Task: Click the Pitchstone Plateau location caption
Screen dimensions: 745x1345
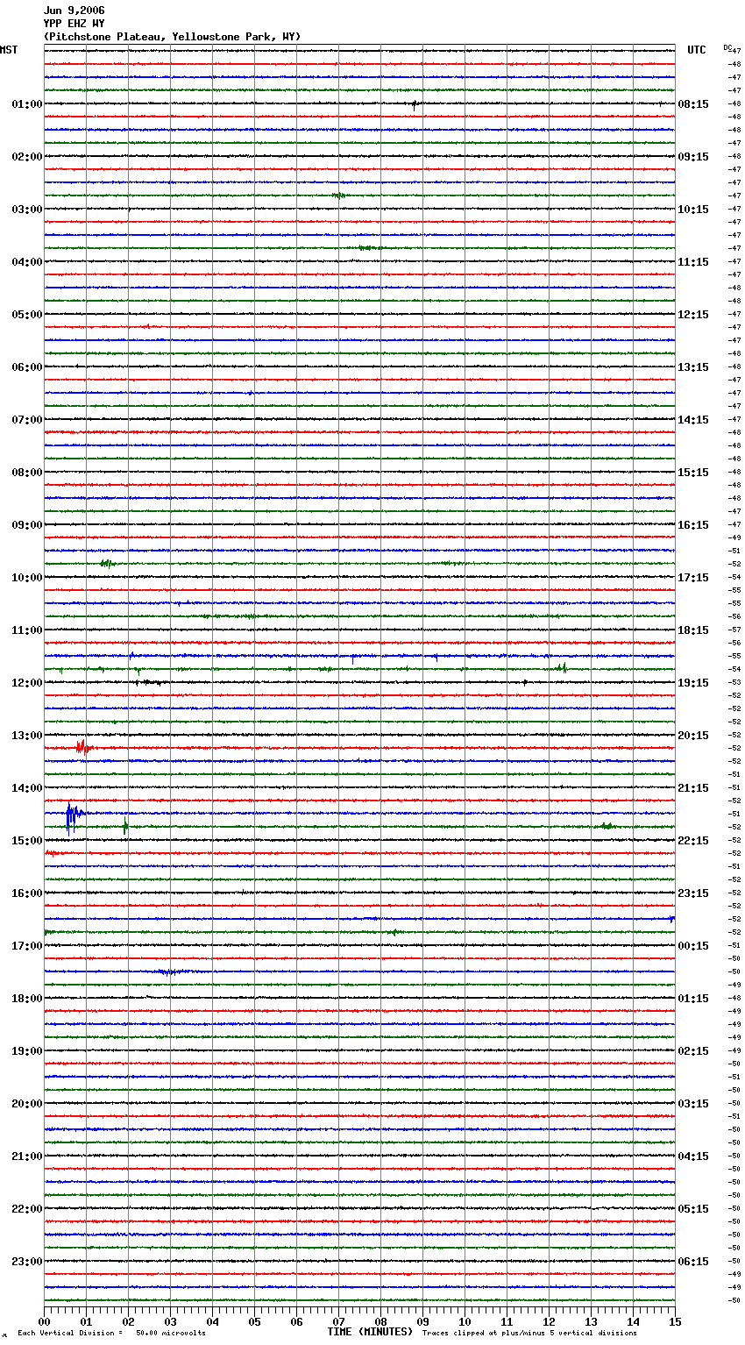Action: coord(172,37)
